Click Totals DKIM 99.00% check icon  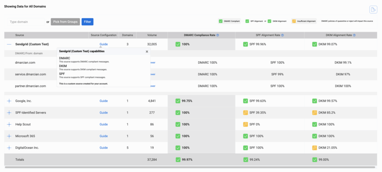coord(314,160)
